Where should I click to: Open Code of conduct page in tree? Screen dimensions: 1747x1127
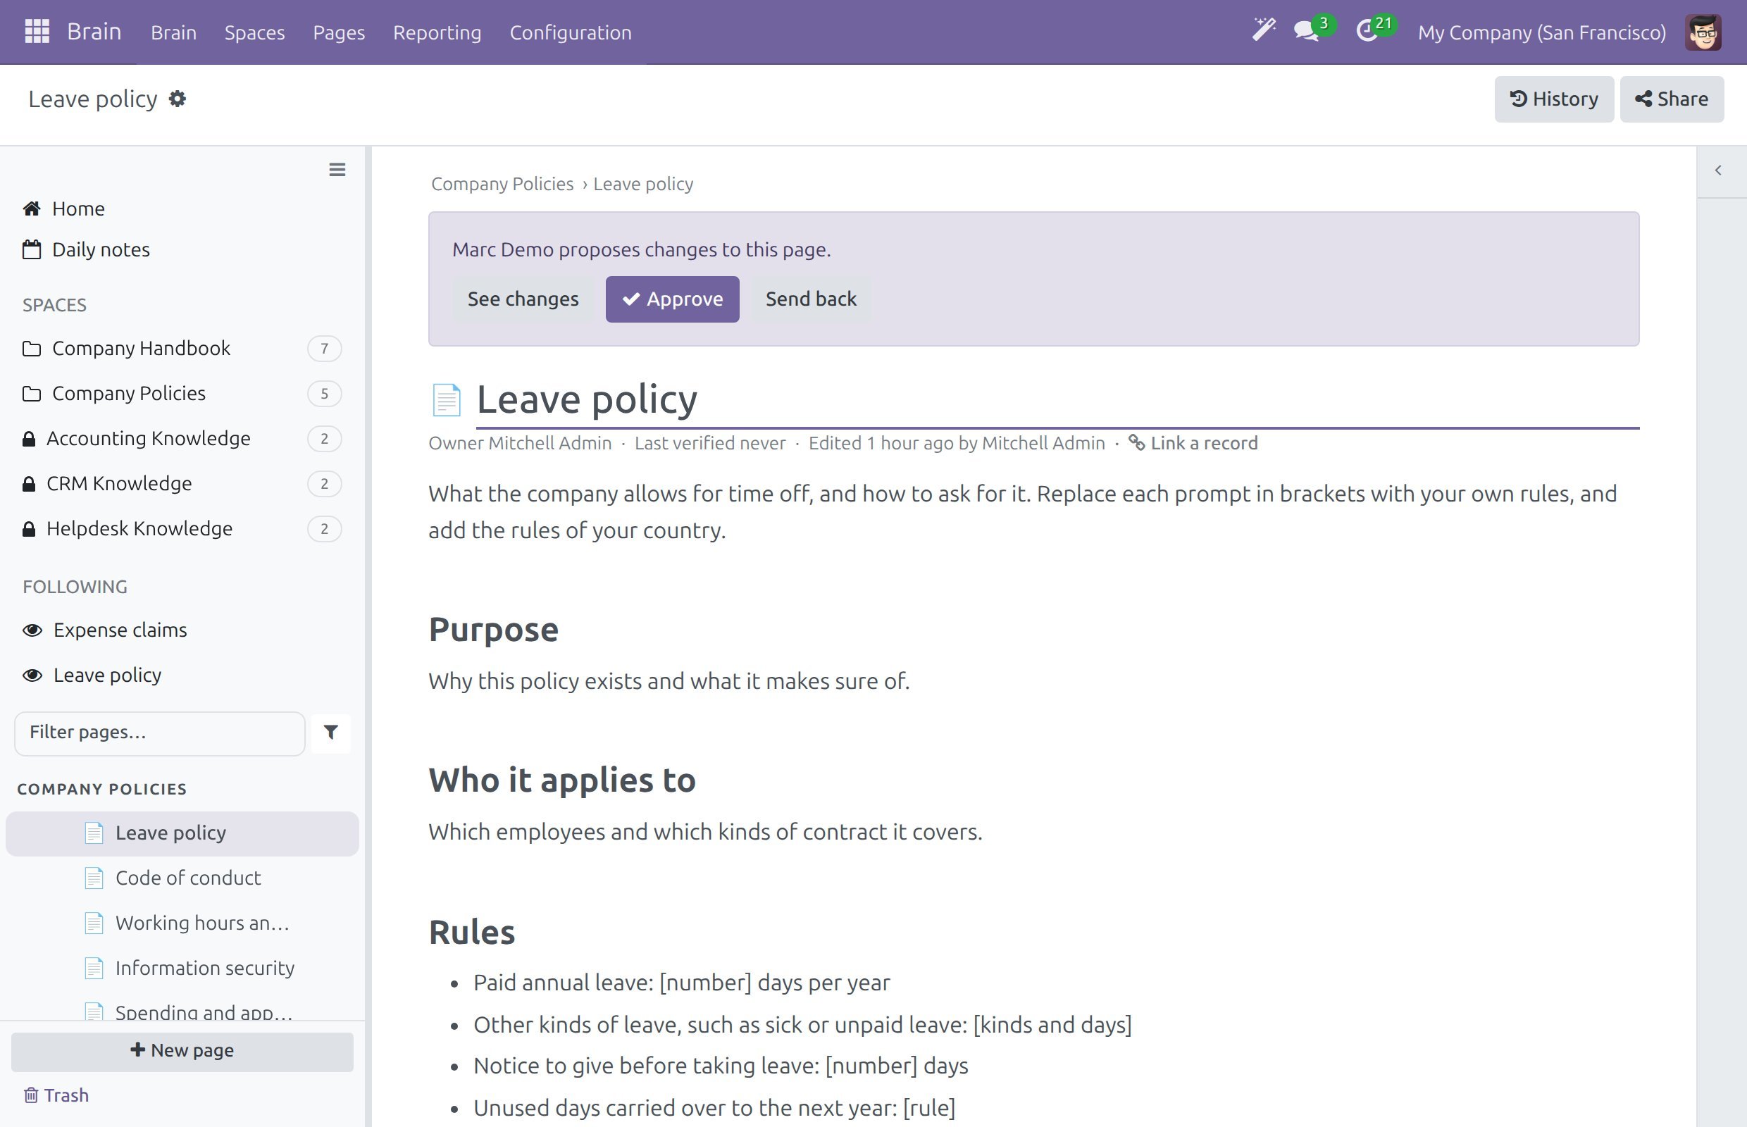coord(182,878)
